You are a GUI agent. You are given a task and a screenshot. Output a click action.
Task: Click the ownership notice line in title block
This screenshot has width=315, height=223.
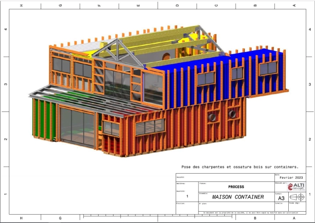251,213
